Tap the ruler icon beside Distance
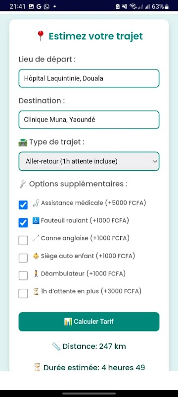178x397 pixels. tap(56, 346)
